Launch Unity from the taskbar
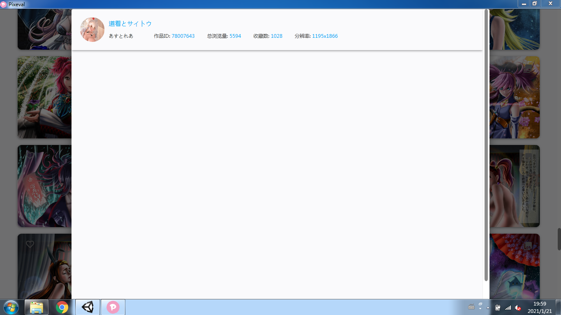 click(87, 307)
